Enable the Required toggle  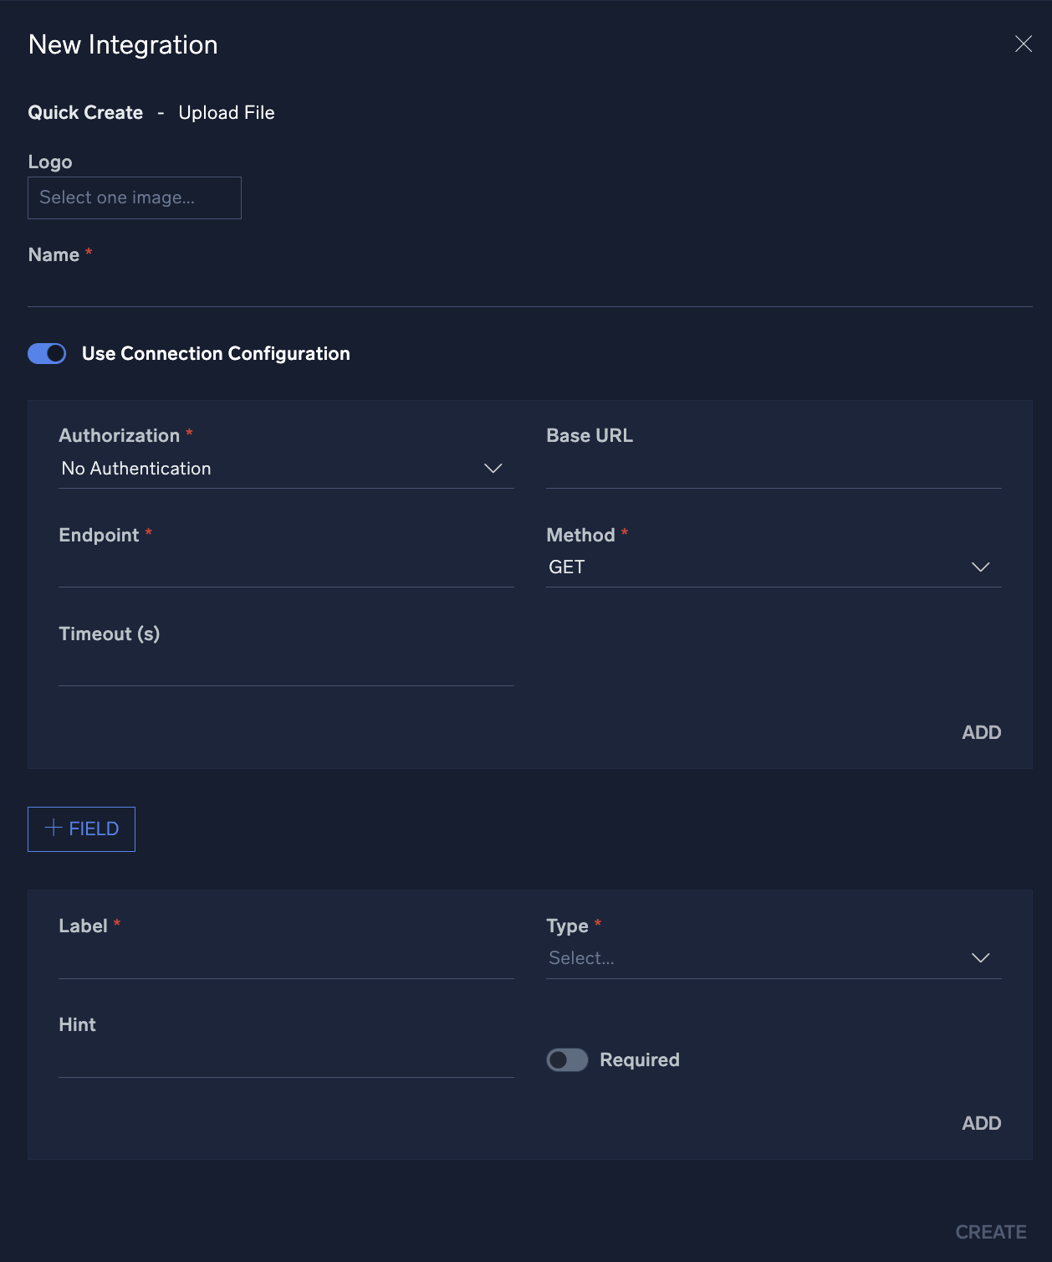(568, 1059)
